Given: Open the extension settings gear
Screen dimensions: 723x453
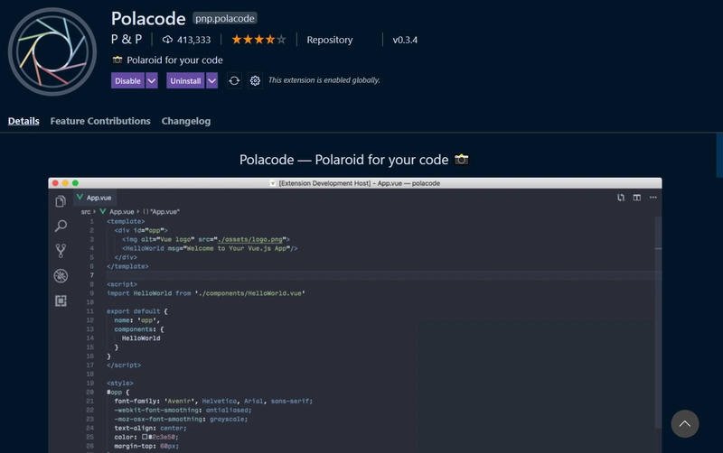Looking at the screenshot, I should 255,80.
